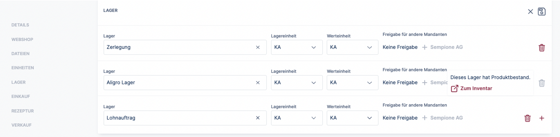Add Sempione AG release for Lohnauftrag

click(x=442, y=118)
